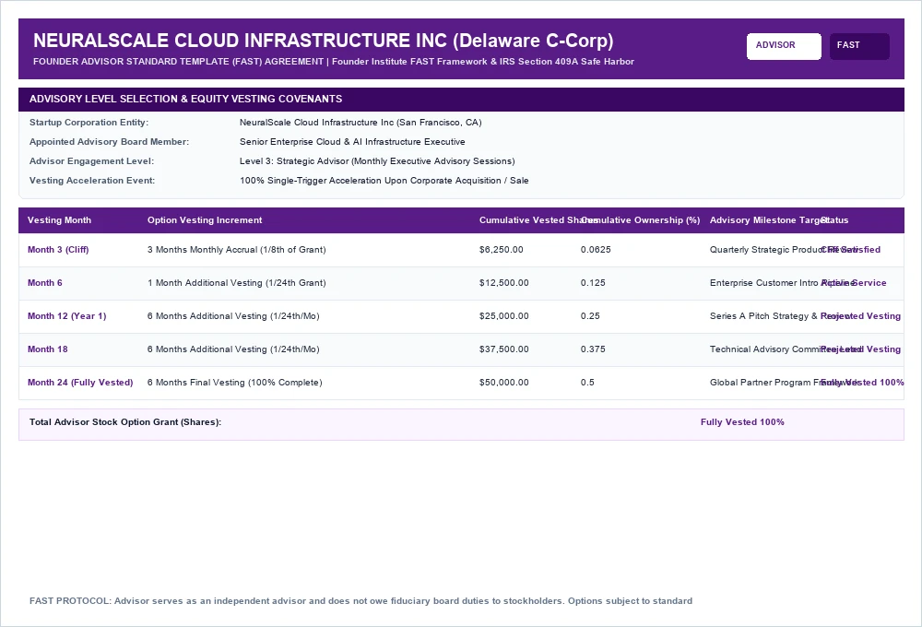
Task: Select 'NeuralScale Cloud Infrastructure Inc (San Francisco, CA)' value
Action: pos(361,123)
